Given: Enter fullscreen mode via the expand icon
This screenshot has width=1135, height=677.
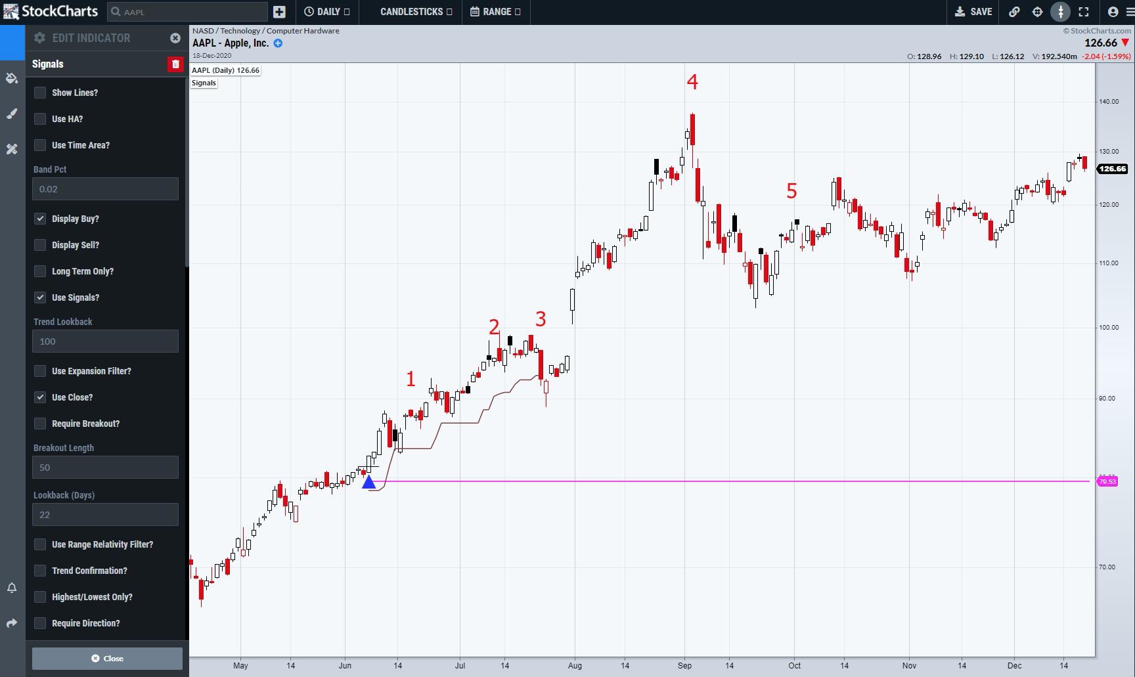Looking at the screenshot, I should pyautogui.click(x=1084, y=12).
